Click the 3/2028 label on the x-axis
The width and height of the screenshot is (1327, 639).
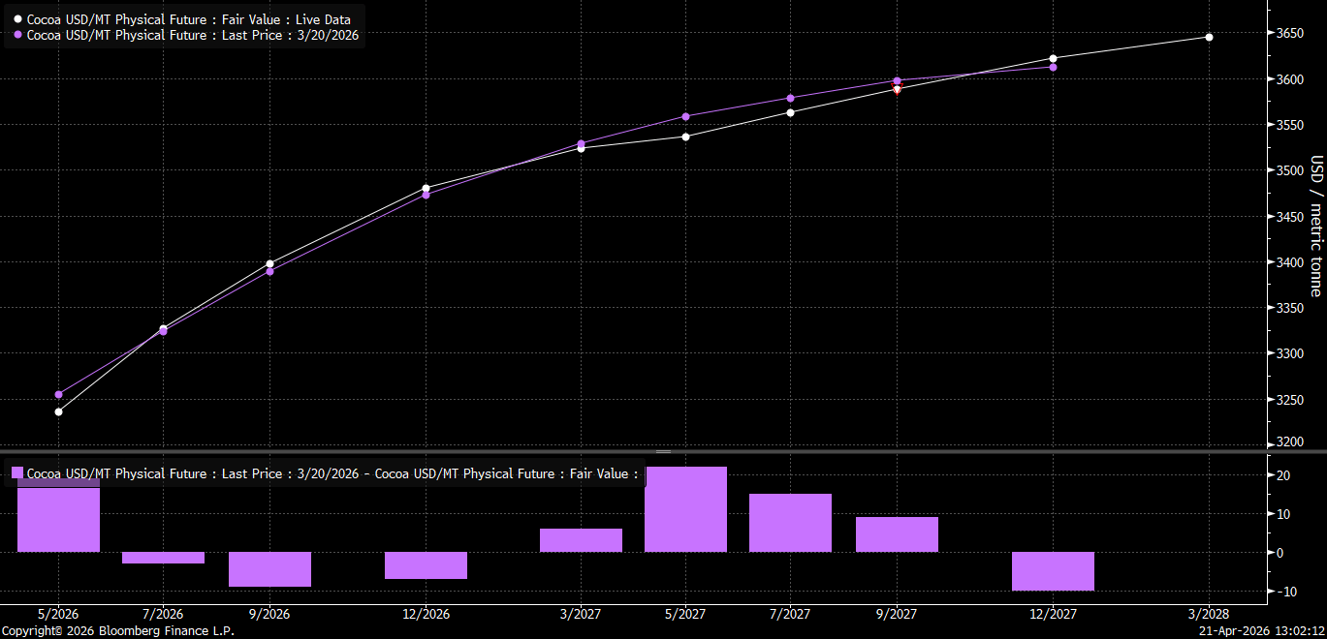click(x=1209, y=615)
